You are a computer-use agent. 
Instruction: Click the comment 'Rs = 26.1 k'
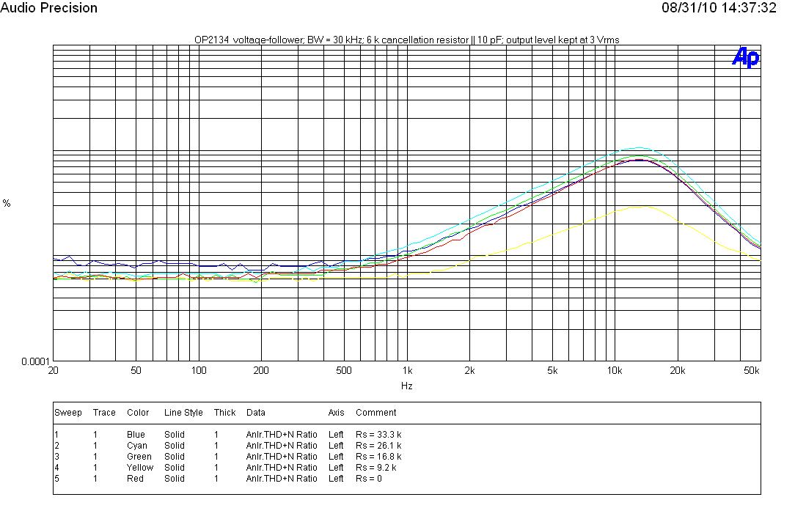378,446
